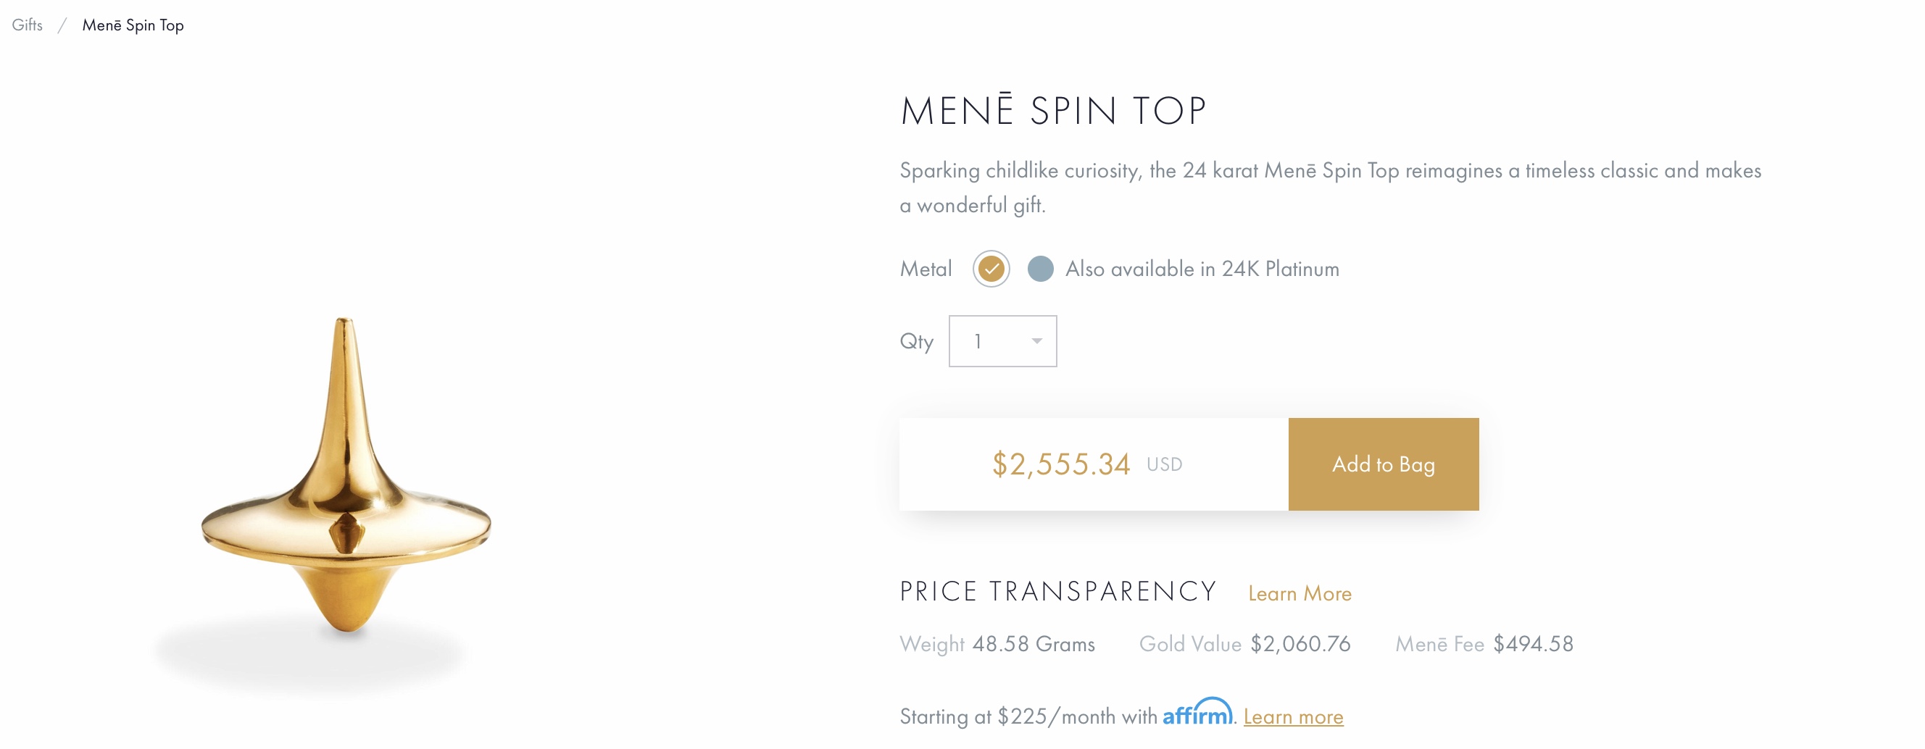
Task: Click the MENĒ SPIN TOP heading
Action: coord(1053,111)
